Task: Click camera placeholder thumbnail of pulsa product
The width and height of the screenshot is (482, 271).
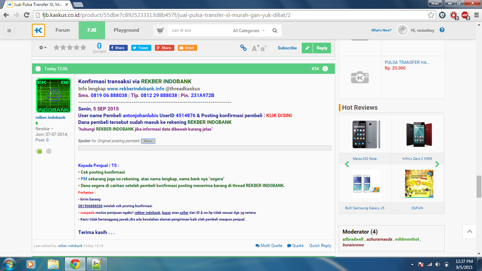Action: click(360, 77)
